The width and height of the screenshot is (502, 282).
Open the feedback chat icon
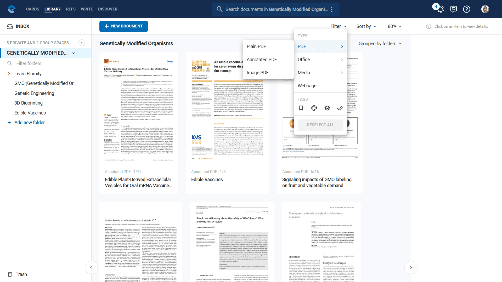453,9
